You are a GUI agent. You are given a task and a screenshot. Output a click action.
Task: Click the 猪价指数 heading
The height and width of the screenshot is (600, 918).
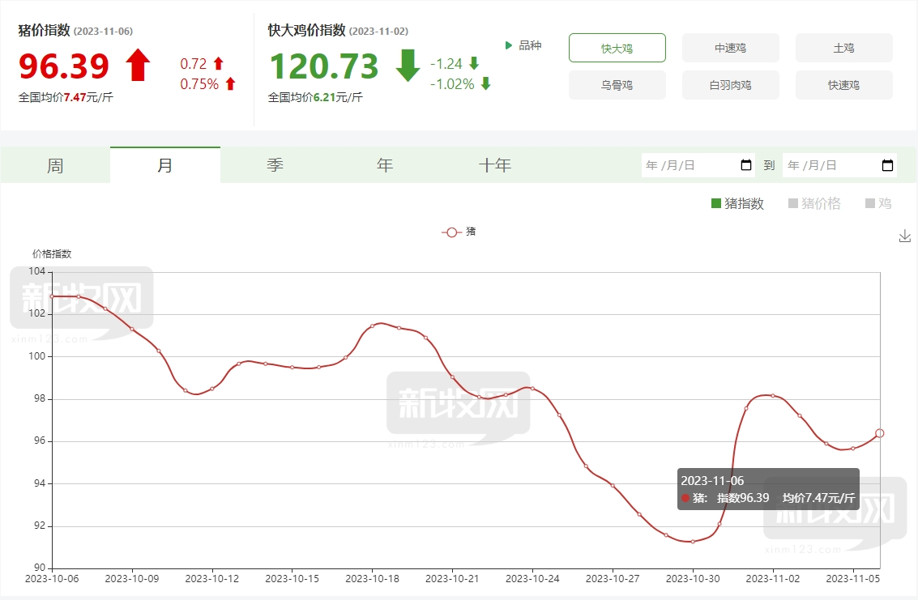pos(44,30)
